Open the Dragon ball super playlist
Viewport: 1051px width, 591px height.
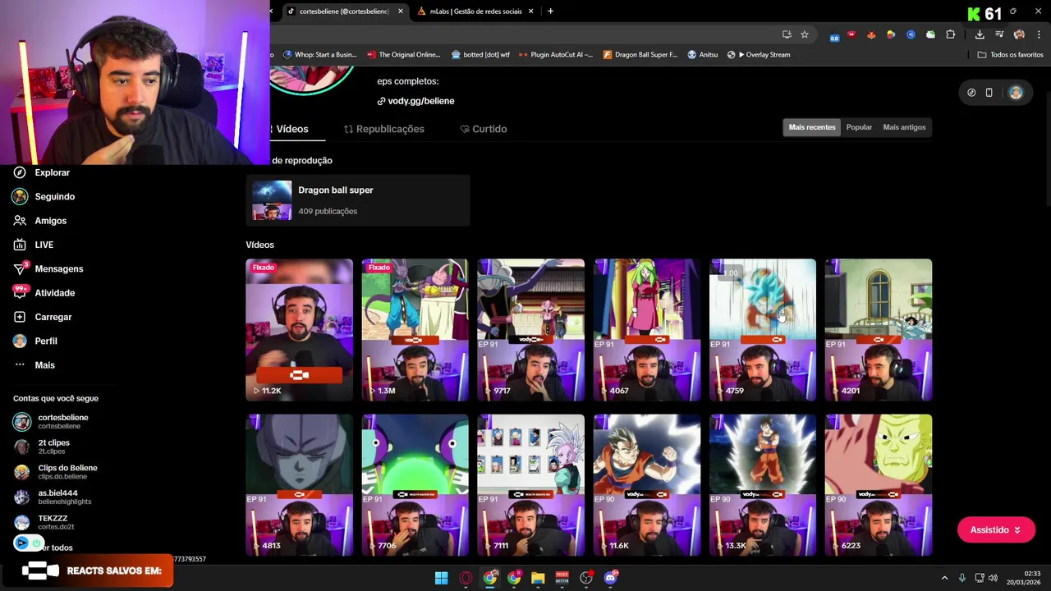point(358,200)
